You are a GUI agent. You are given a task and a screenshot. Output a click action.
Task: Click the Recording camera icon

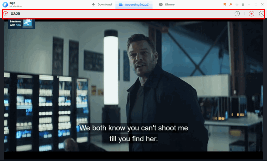pyautogui.click(x=121, y=5)
